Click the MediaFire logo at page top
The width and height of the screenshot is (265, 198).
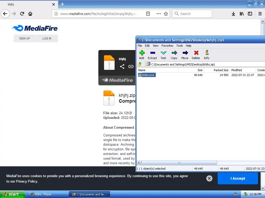tap(35, 28)
